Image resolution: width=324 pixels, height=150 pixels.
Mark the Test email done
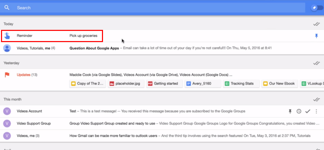click(x=308, y=111)
